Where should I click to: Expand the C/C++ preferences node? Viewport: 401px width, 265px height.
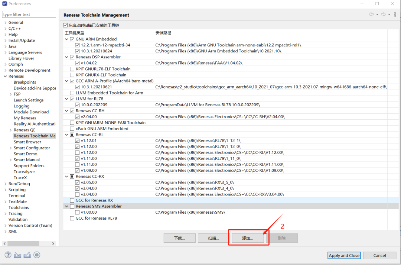click(5, 28)
